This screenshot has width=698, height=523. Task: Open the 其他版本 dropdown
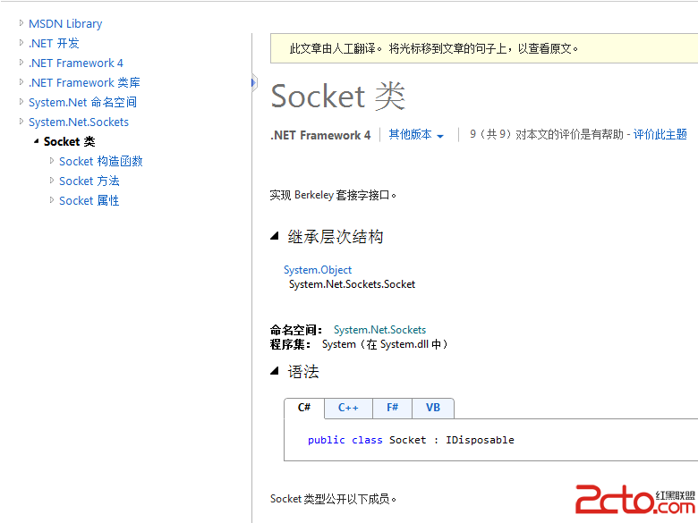click(416, 134)
